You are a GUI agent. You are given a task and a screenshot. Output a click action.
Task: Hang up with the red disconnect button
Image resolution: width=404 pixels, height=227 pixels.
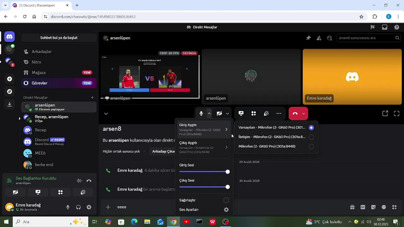pos(295,113)
